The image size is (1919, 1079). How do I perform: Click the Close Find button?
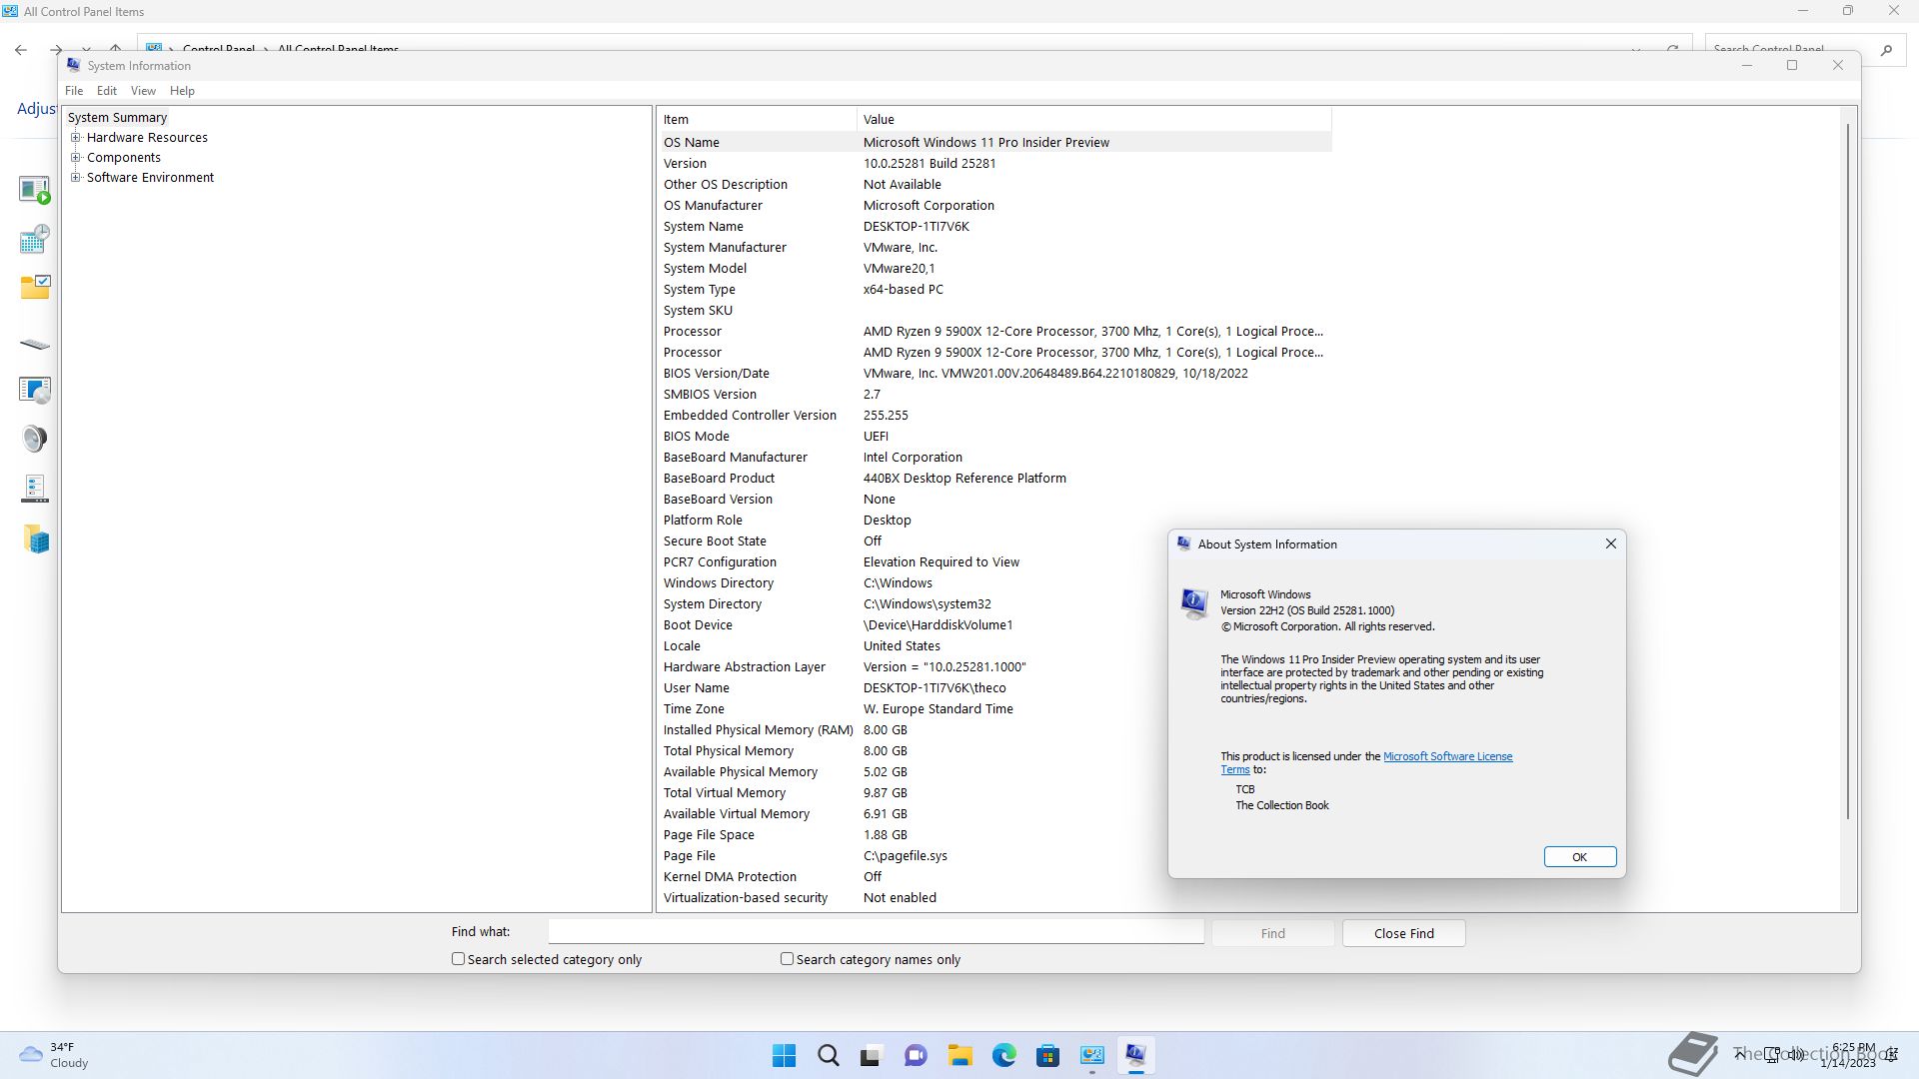1403,933
